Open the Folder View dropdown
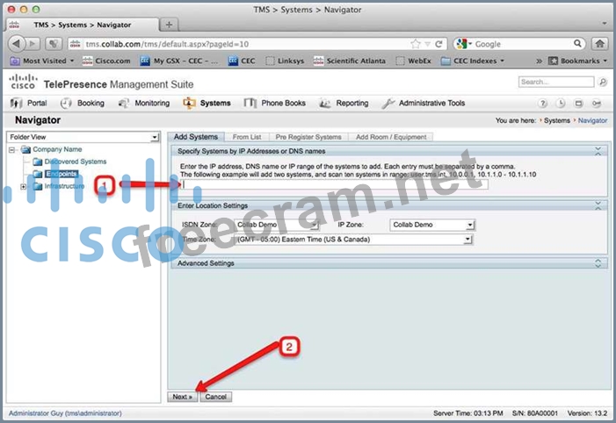 [155, 137]
